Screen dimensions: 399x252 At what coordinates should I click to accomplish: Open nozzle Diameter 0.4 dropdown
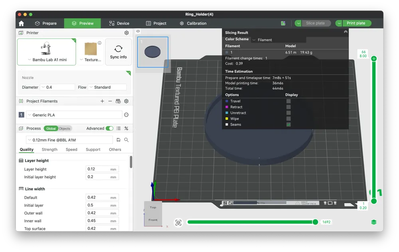(x=58, y=87)
